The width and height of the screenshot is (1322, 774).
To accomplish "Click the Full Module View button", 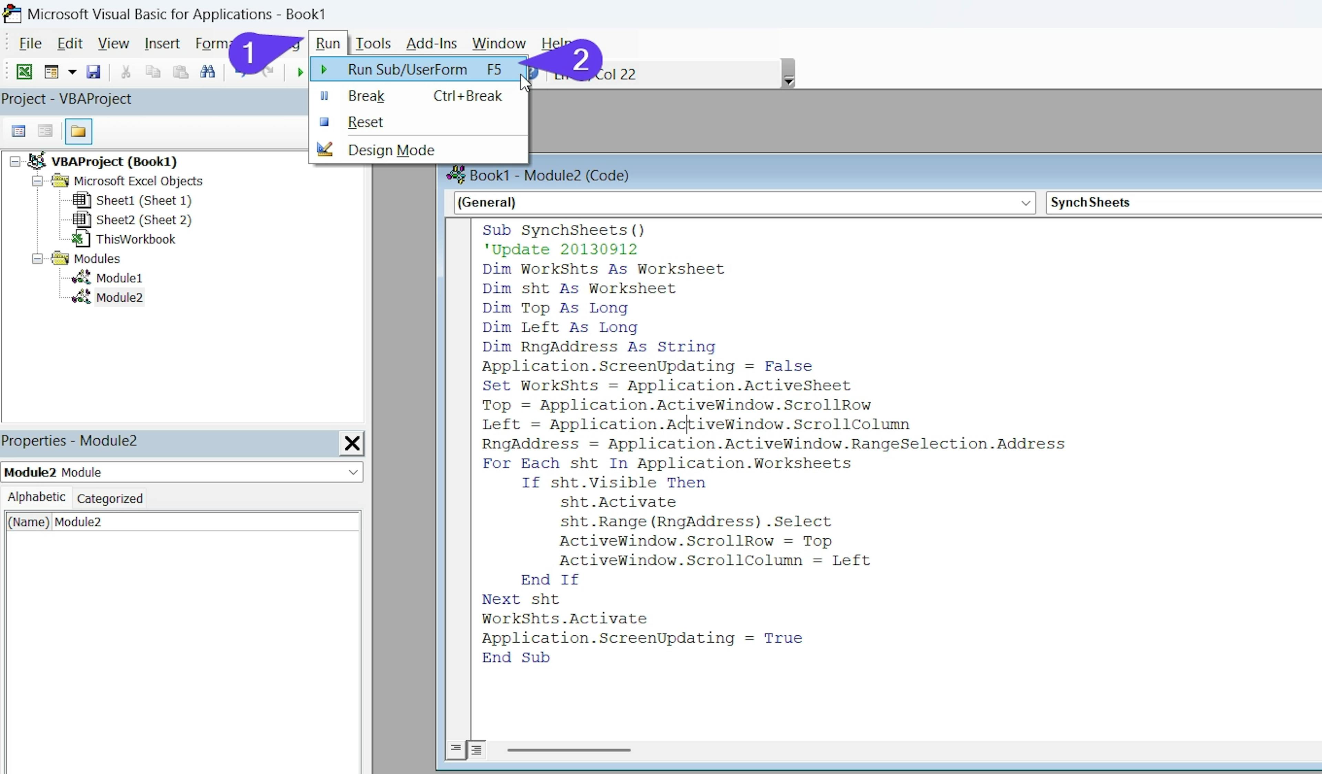I will tap(476, 750).
